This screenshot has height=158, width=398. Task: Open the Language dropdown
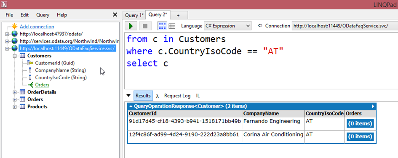227,26
